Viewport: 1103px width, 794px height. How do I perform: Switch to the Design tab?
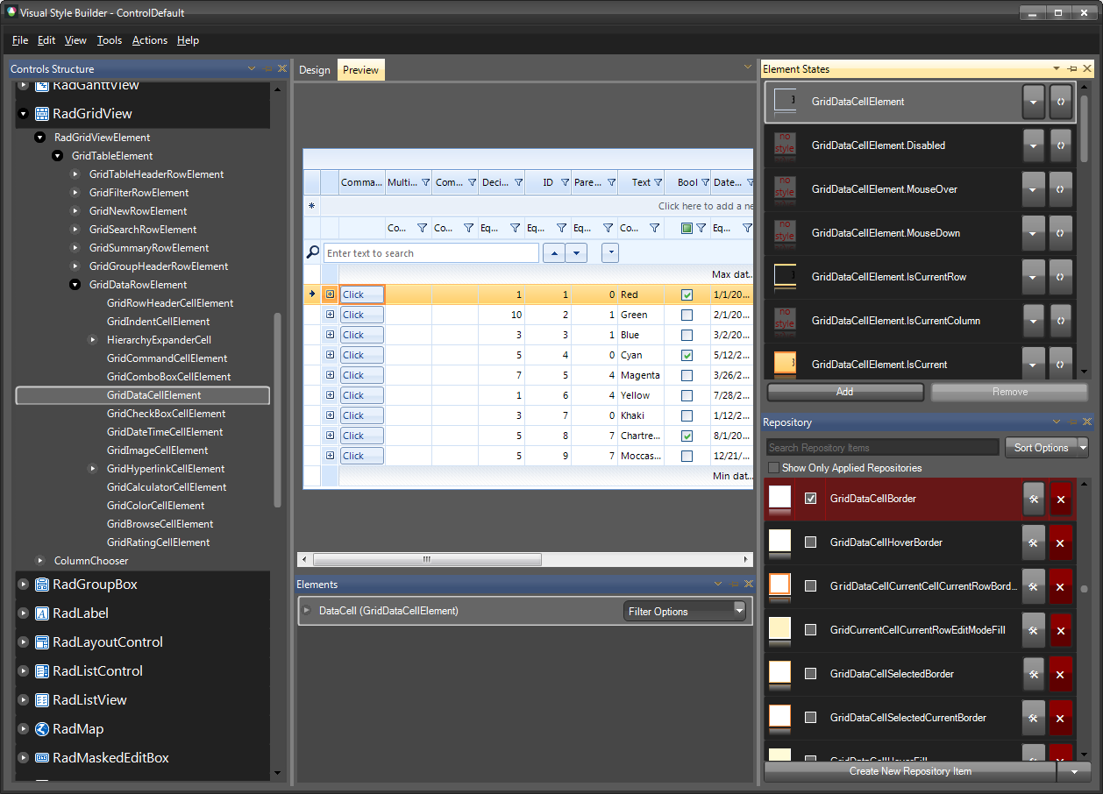[315, 70]
